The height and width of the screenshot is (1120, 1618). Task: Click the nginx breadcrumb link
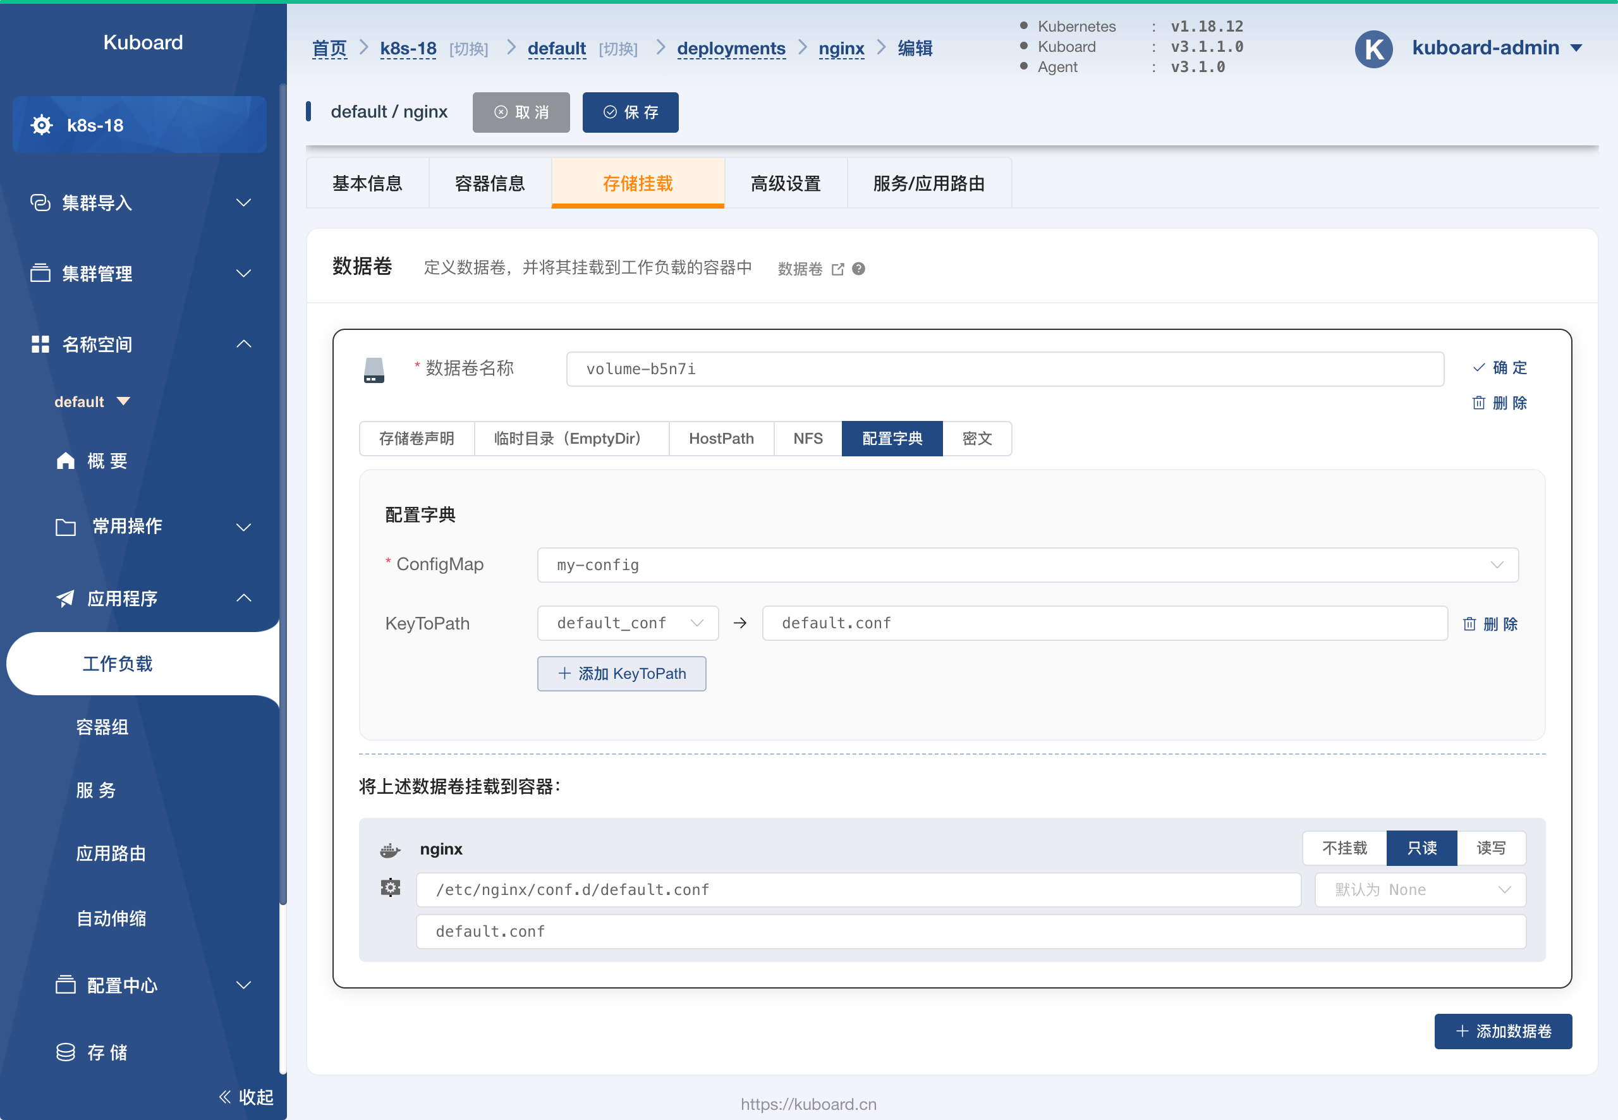841,49
